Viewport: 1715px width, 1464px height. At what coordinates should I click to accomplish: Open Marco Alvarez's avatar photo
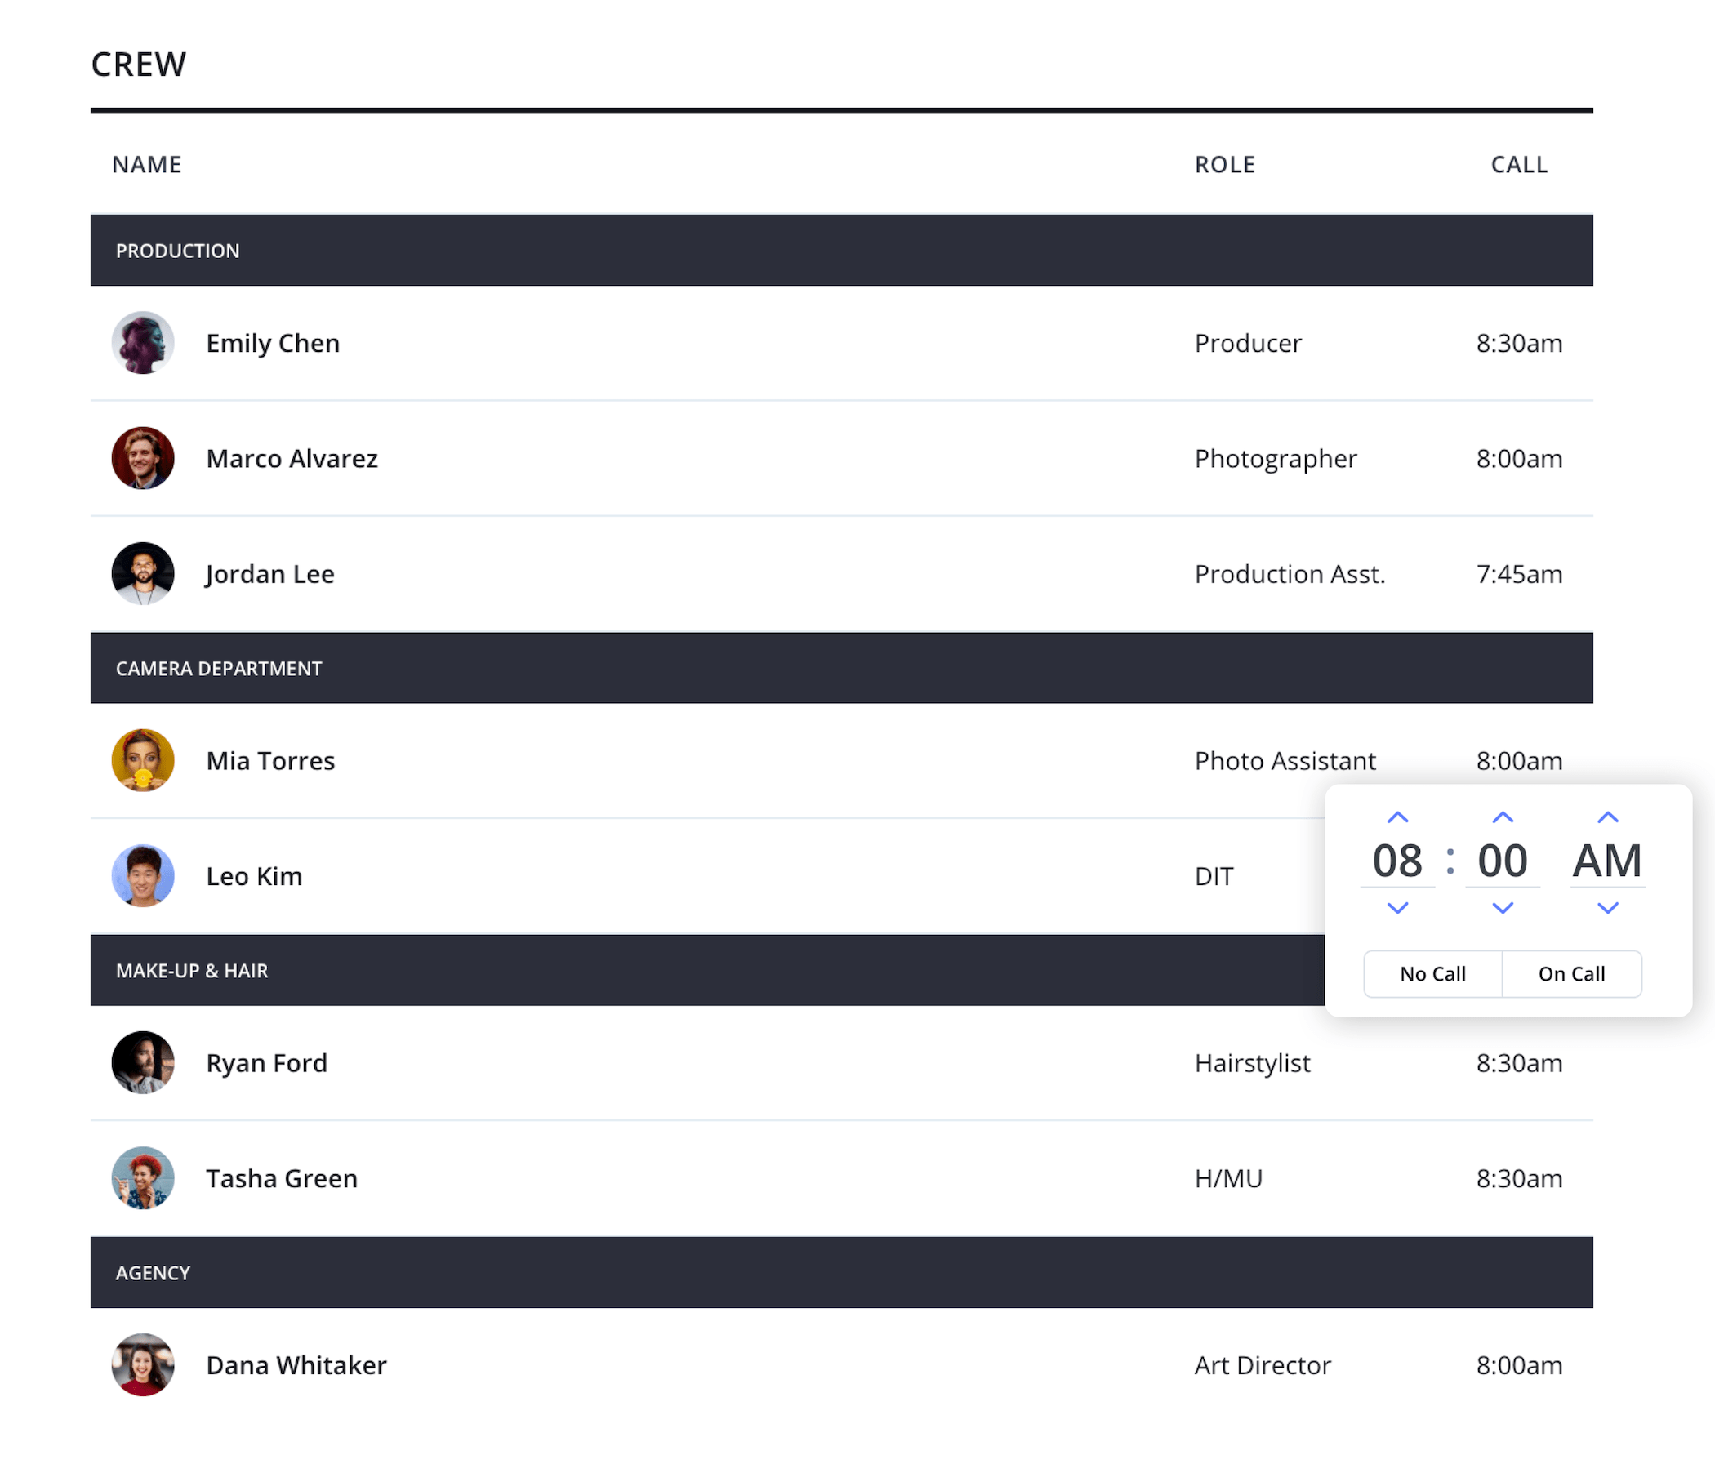tap(142, 459)
